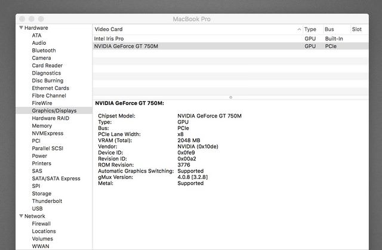The image size is (382, 250).
Task: Open the Bluetooth hardware entry
Action: [44, 50]
